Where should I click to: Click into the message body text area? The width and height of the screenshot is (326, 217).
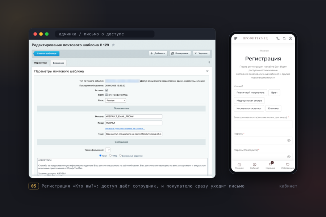tap(122, 167)
